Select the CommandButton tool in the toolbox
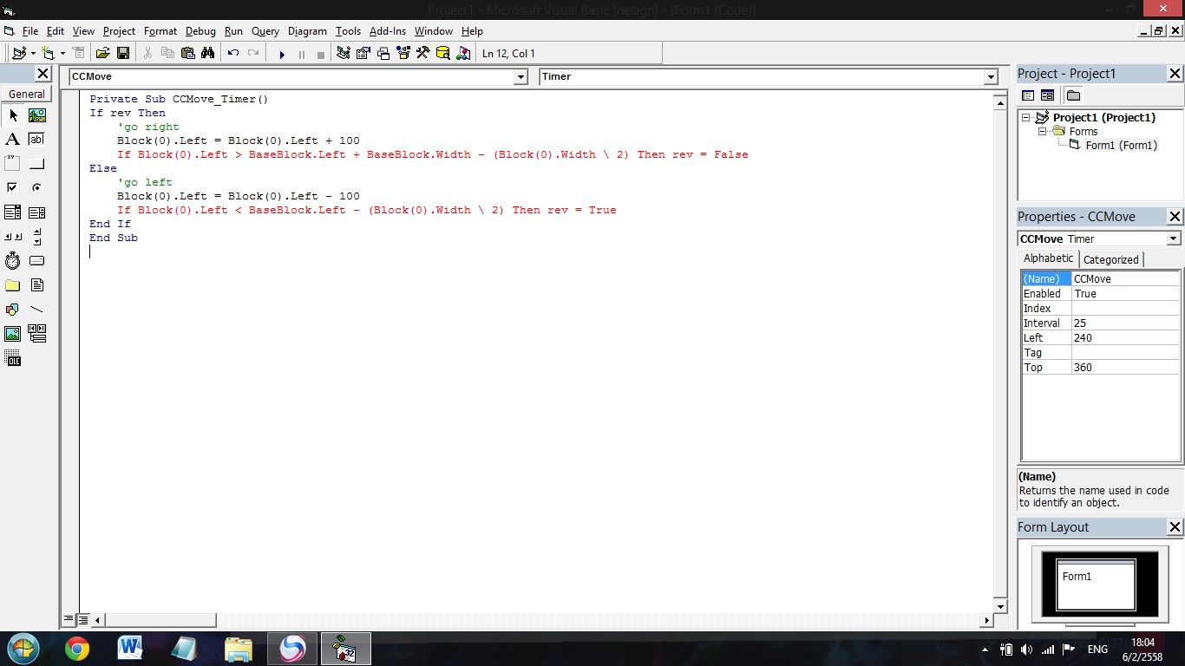Screen dimensions: 1185x666 click(x=36, y=163)
